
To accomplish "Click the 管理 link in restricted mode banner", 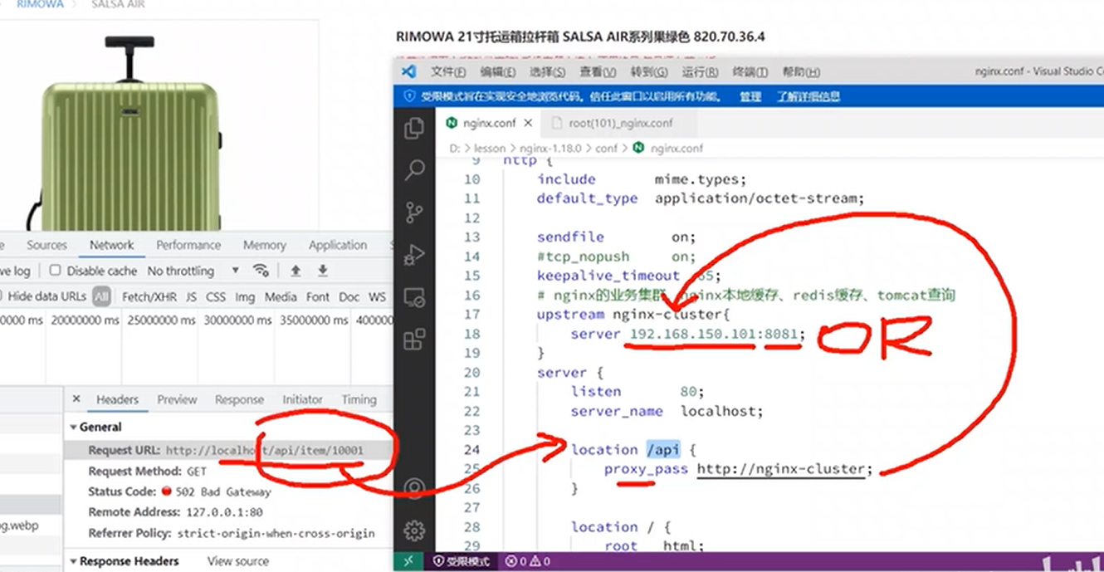I will coord(750,96).
